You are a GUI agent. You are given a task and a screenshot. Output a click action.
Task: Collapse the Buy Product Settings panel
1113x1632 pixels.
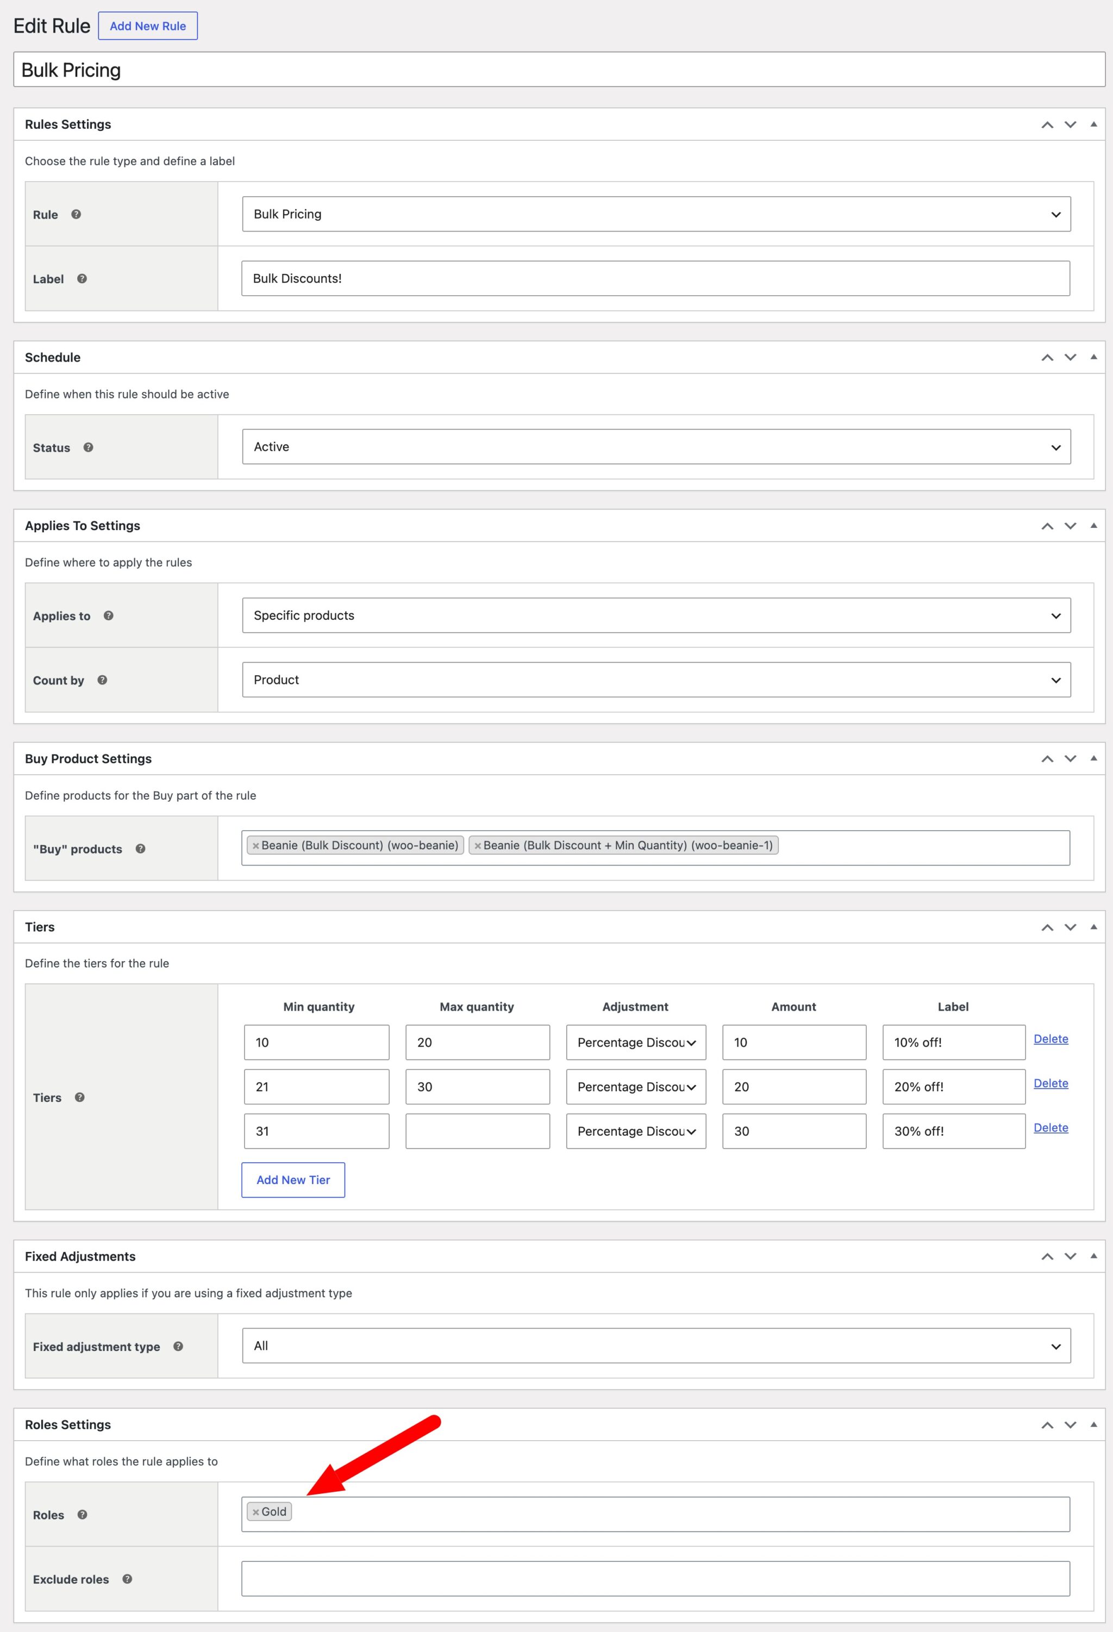pos(1093,758)
